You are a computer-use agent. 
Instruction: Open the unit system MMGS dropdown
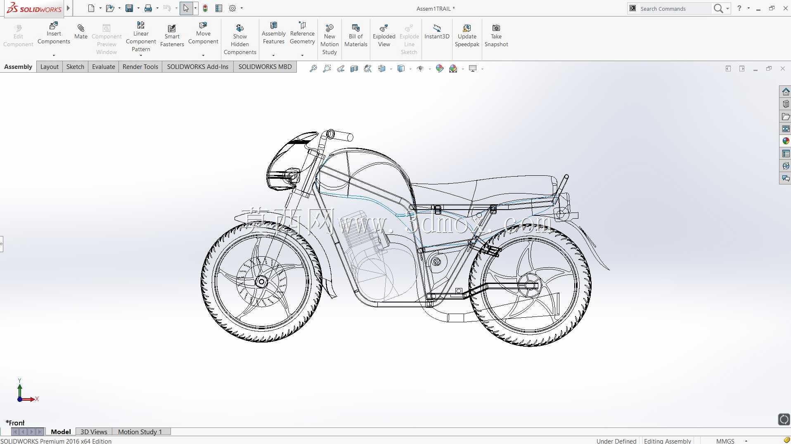[746, 441]
